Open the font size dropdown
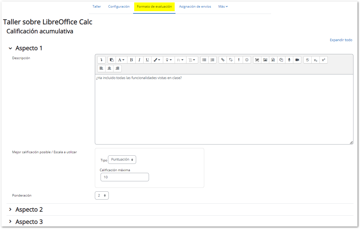This screenshot has width=360, height=229. [192, 60]
